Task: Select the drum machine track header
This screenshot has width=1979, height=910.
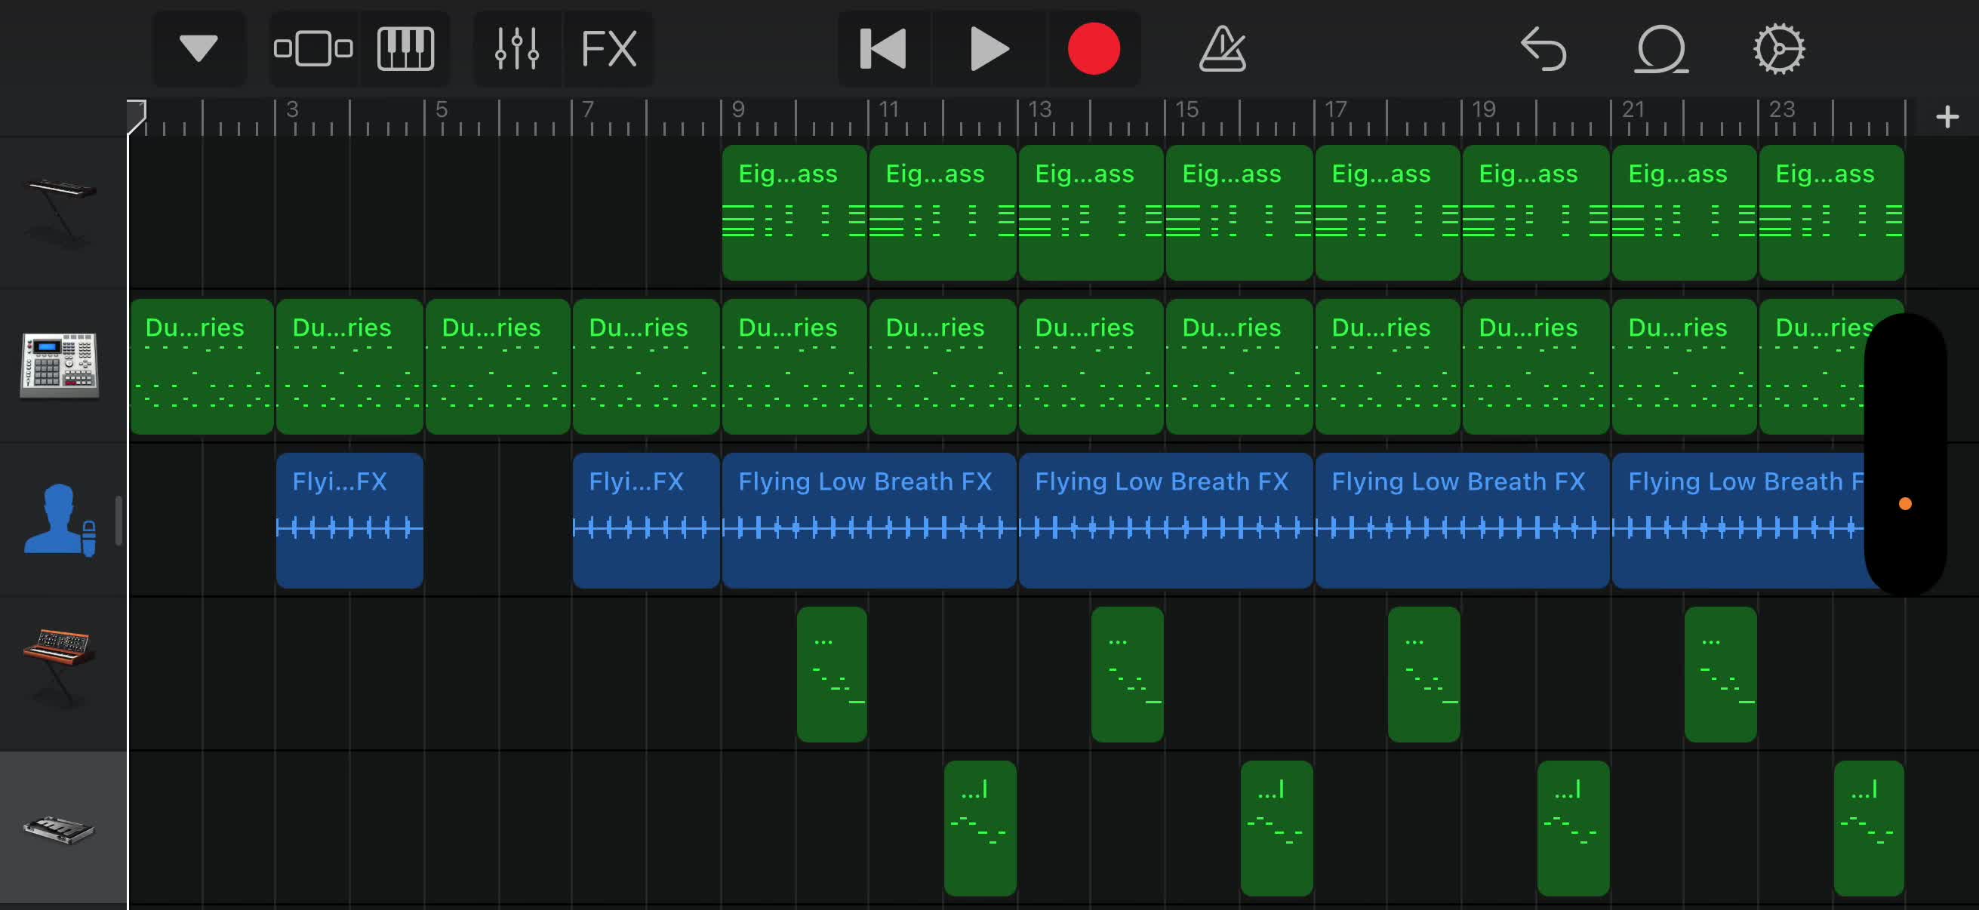Action: pos(63,365)
